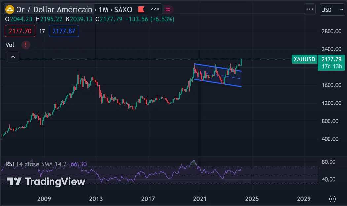This screenshot has width=347, height=206.
Task: Open the top-right three-dot chart menu
Action: click(310, 9)
